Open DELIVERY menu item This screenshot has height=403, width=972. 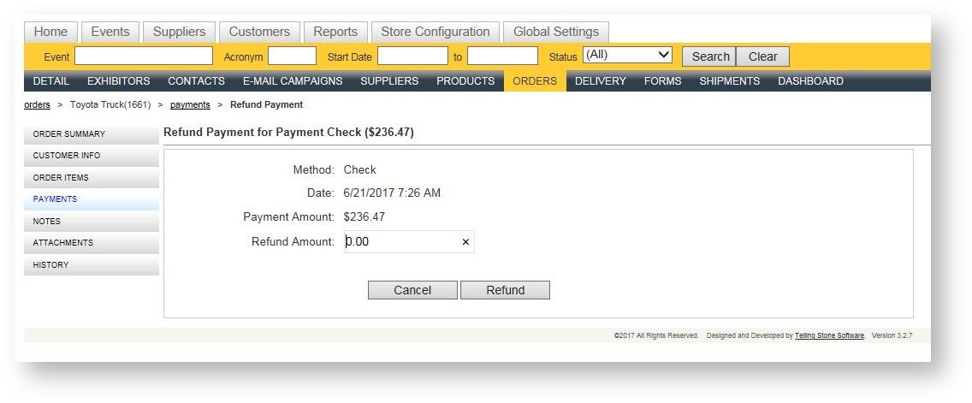point(601,81)
